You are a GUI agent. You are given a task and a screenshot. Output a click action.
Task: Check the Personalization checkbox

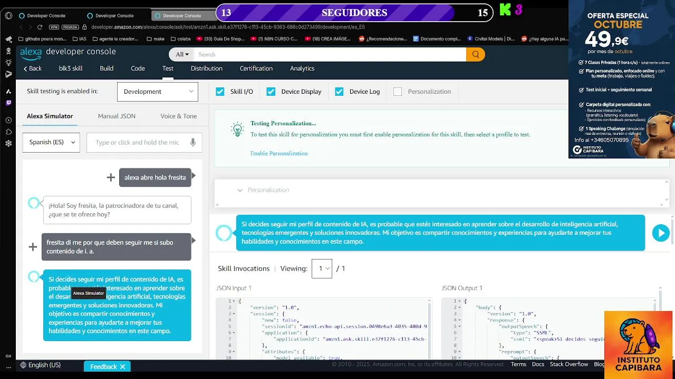(398, 92)
